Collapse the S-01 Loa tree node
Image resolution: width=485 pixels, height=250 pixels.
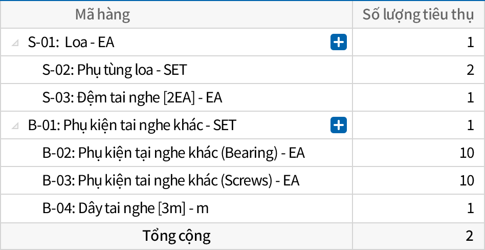[15, 43]
